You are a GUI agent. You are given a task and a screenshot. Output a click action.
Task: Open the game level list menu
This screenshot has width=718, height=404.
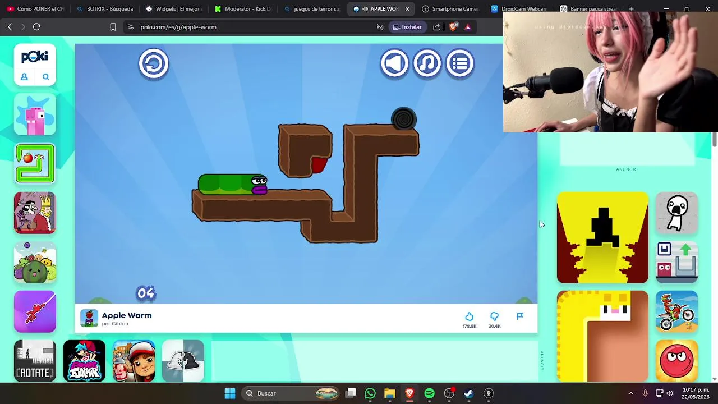coord(460,63)
